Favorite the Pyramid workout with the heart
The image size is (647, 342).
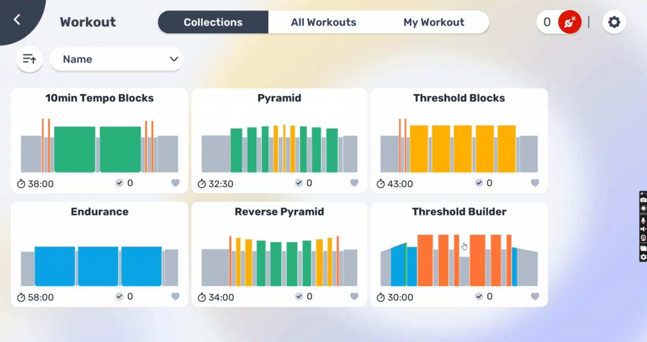(354, 183)
